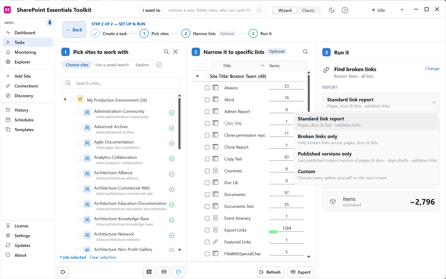Collapse the My Production Environment tree node

(65, 99)
